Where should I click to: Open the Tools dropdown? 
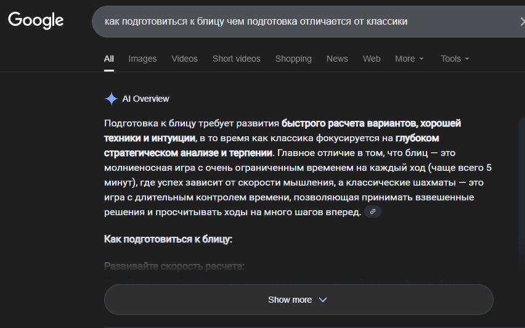[x=455, y=59]
